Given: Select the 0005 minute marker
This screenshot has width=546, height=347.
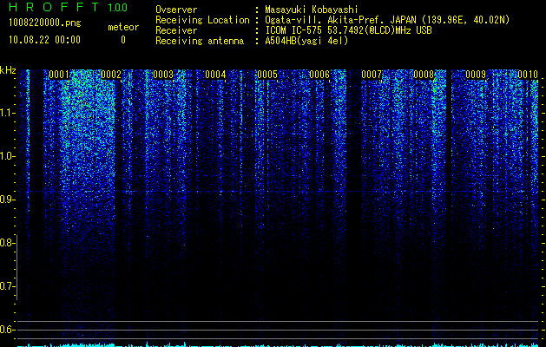Looking at the screenshot, I should 267,75.
